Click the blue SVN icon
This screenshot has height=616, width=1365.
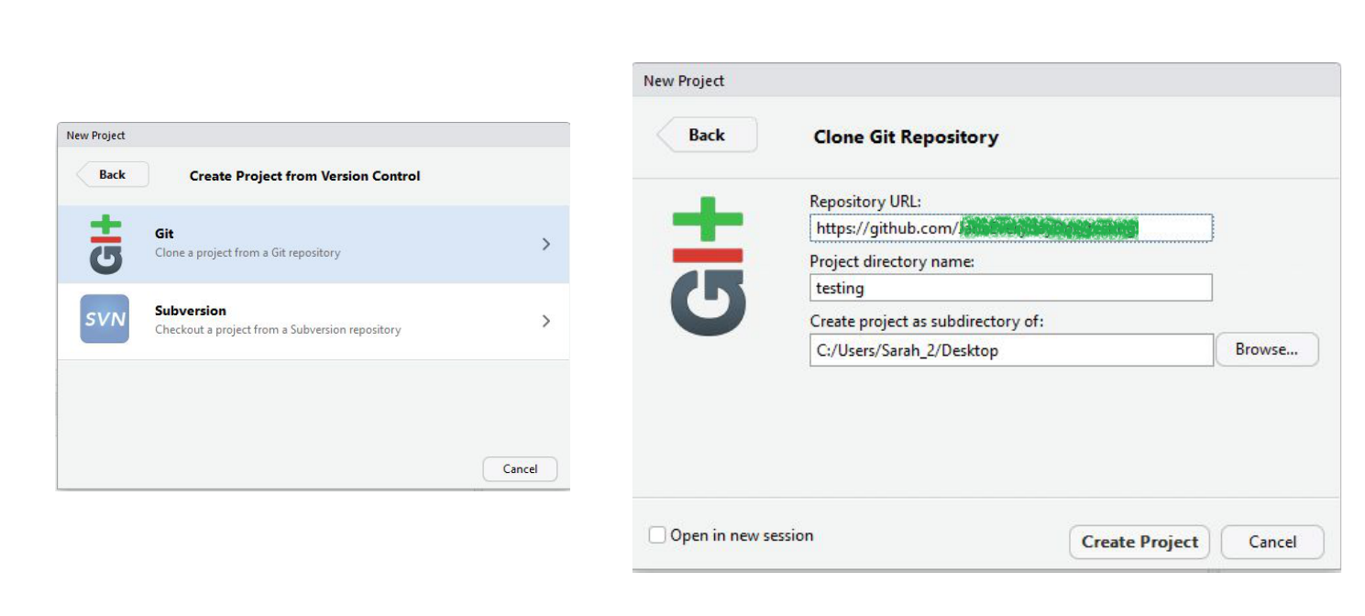(x=105, y=319)
